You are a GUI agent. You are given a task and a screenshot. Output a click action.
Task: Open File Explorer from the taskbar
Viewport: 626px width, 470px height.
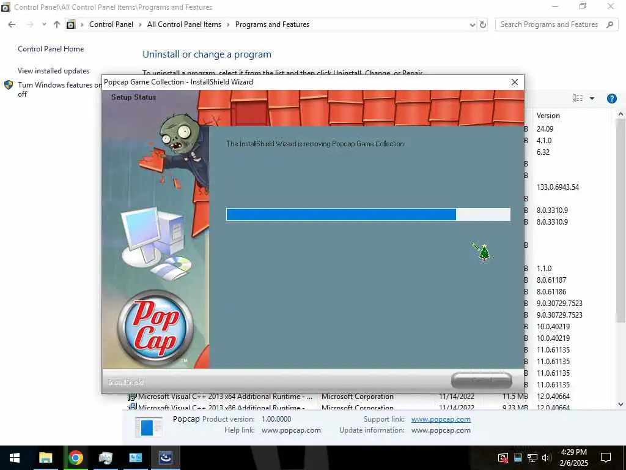coord(45,458)
